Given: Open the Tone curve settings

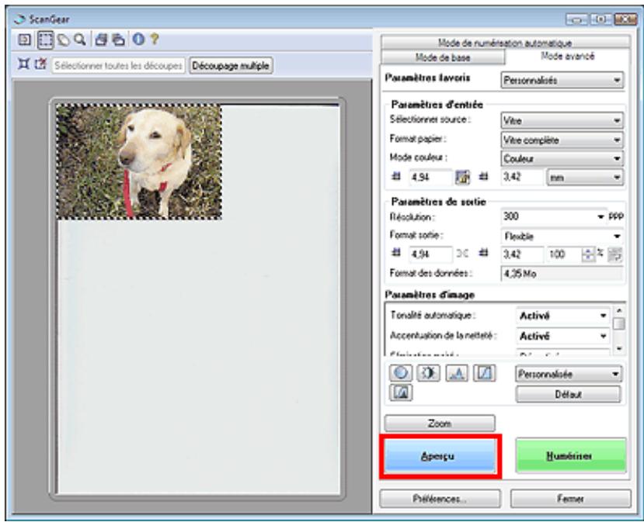Looking at the screenshot, I should tap(484, 373).
